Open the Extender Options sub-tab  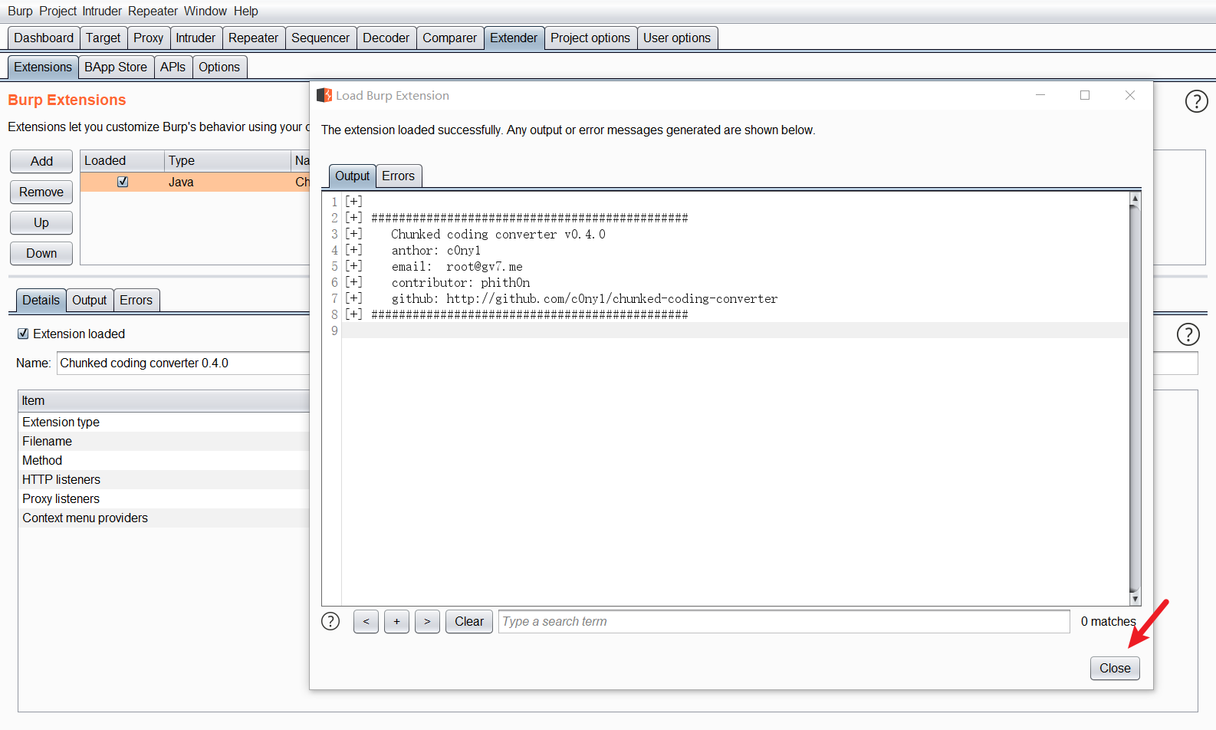point(219,67)
